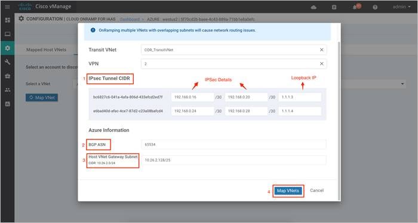The height and width of the screenshot is (223, 418).
Task: Open the Dashboard sidebar icon
Action: [7, 20]
